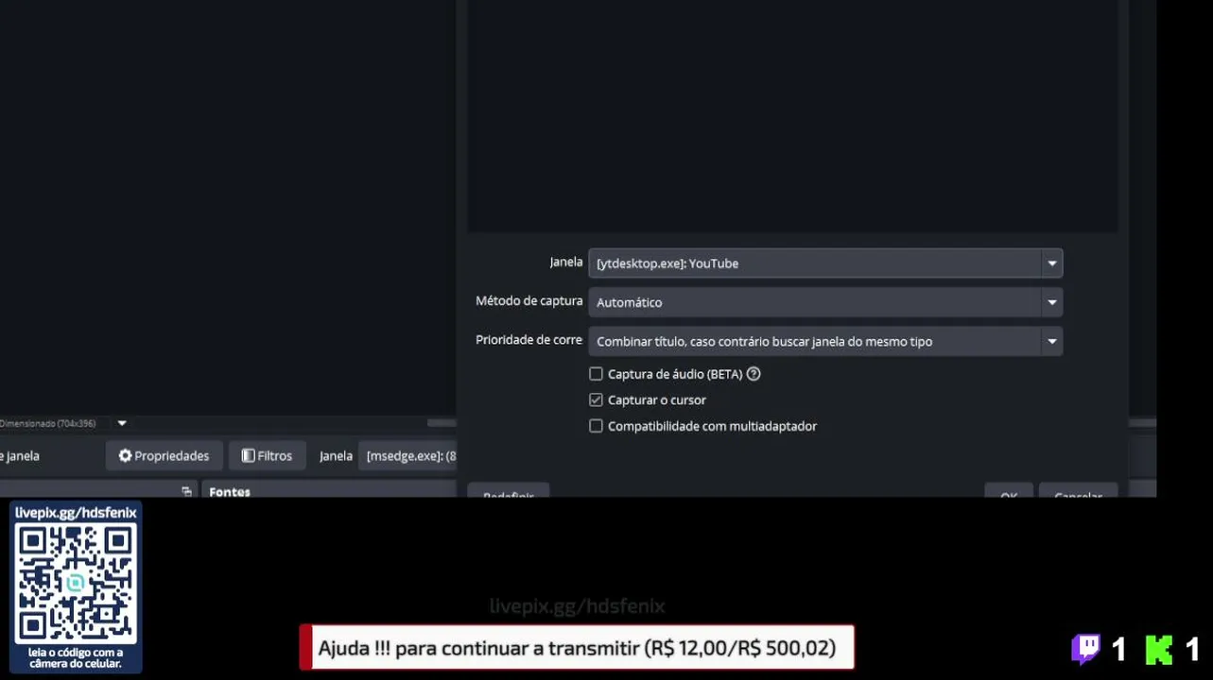Click the Método de captura label
The width and height of the screenshot is (1213, 680).
coord(529,301)
